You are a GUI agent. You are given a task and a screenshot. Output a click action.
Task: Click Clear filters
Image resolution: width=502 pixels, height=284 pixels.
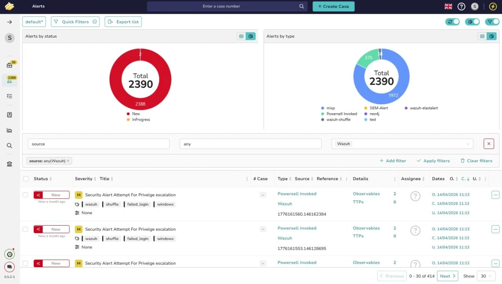[x=476, y=161]
